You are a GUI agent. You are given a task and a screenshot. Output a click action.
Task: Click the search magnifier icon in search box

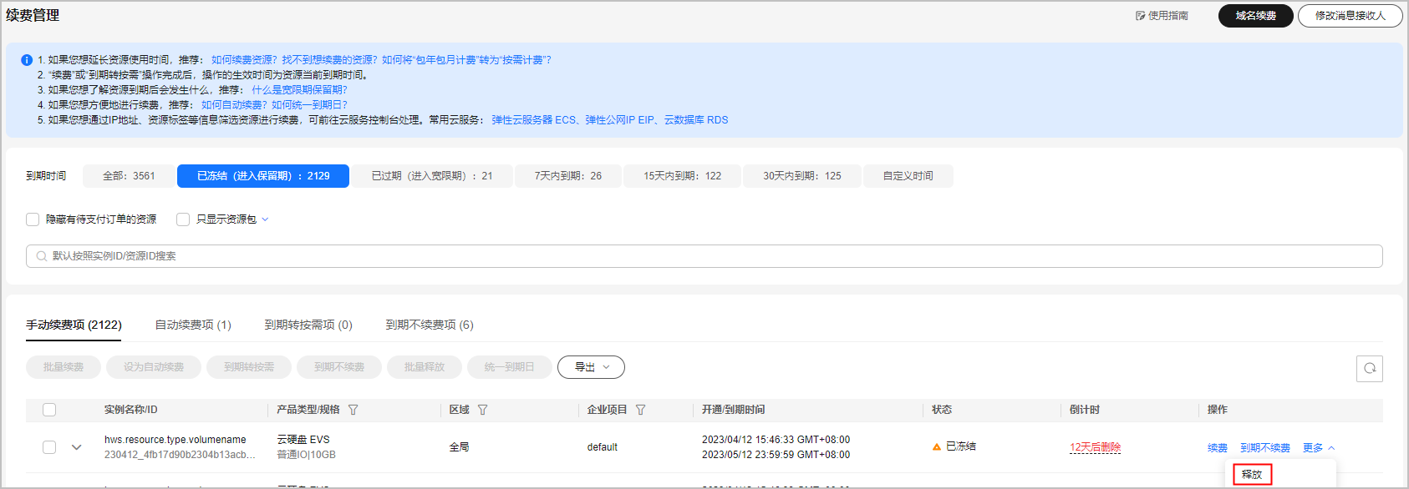42,256
